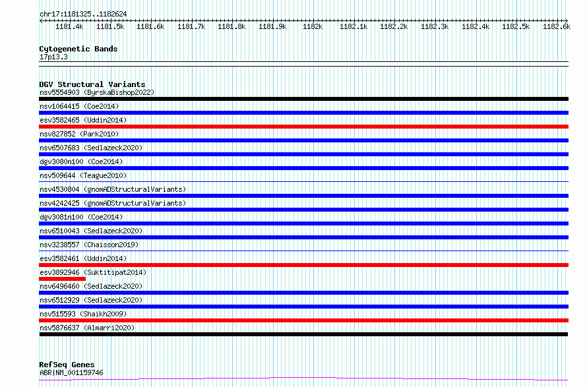587x387 pixels.
Task: Open variant label dgv3081n100 (Coe2014)
Action: pyautogui.click(x=81, y=217)
